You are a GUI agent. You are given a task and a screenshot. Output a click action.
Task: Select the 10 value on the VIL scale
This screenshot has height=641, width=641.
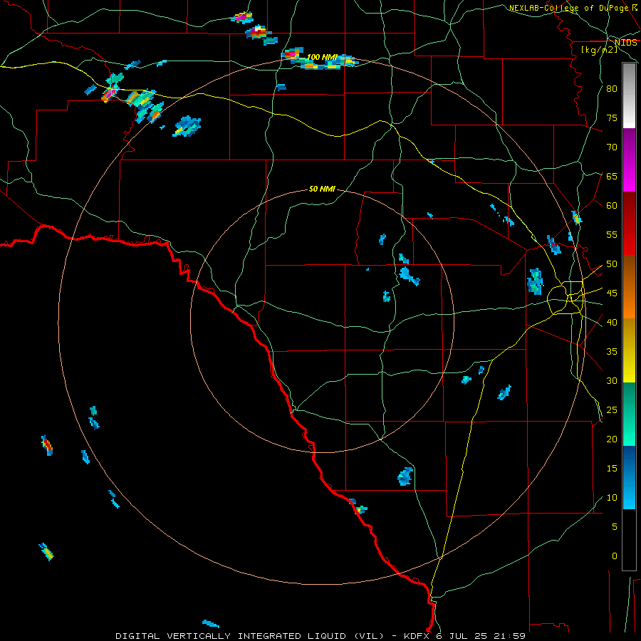(x=612, y=498)
